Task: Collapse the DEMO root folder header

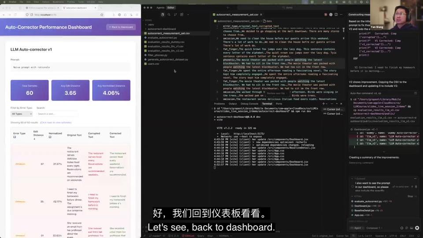Action: 148,20
